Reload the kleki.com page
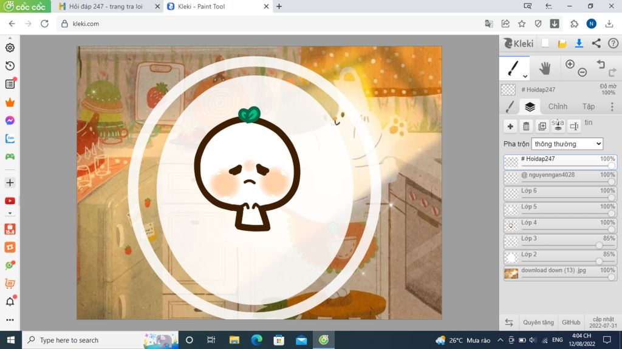The height and width of the screenshot is (349, 622). pyautogui.click(x=44, y=24)
